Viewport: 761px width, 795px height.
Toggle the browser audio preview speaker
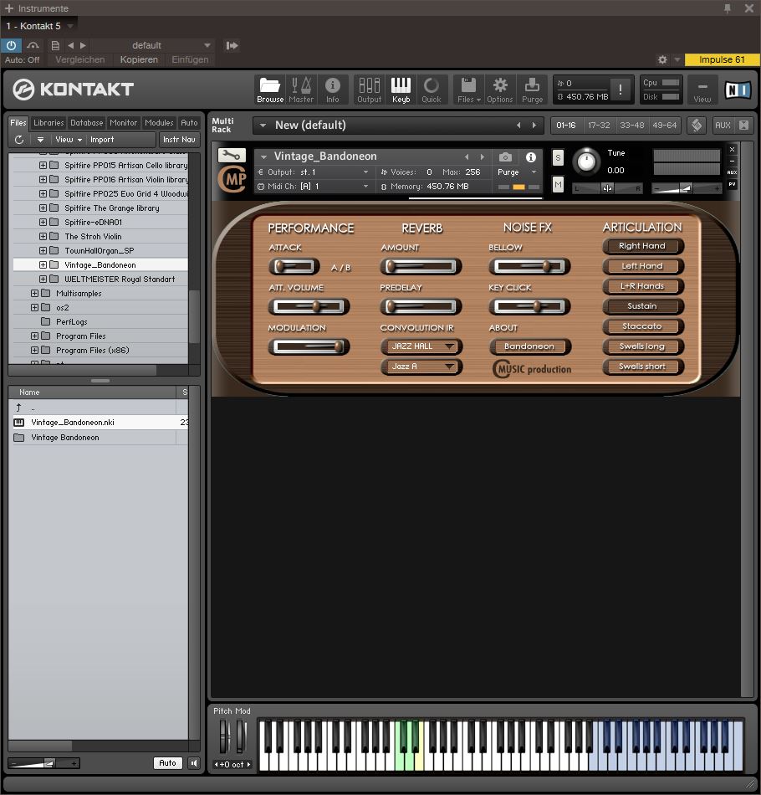pyautogui.click(x=193, y=763)
